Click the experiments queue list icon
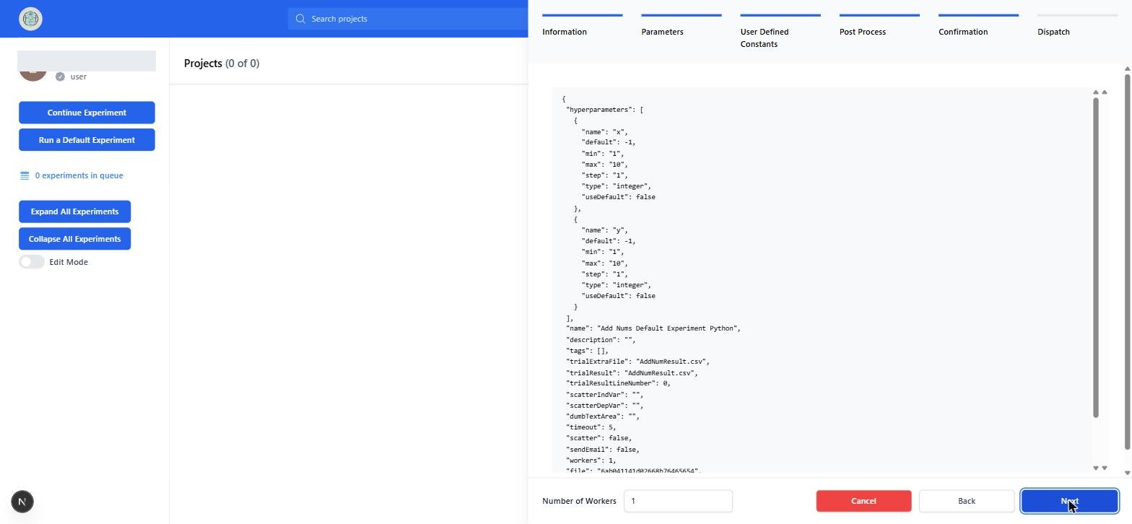Screen dimensions: 1132x524 click(x=25, y=175)
